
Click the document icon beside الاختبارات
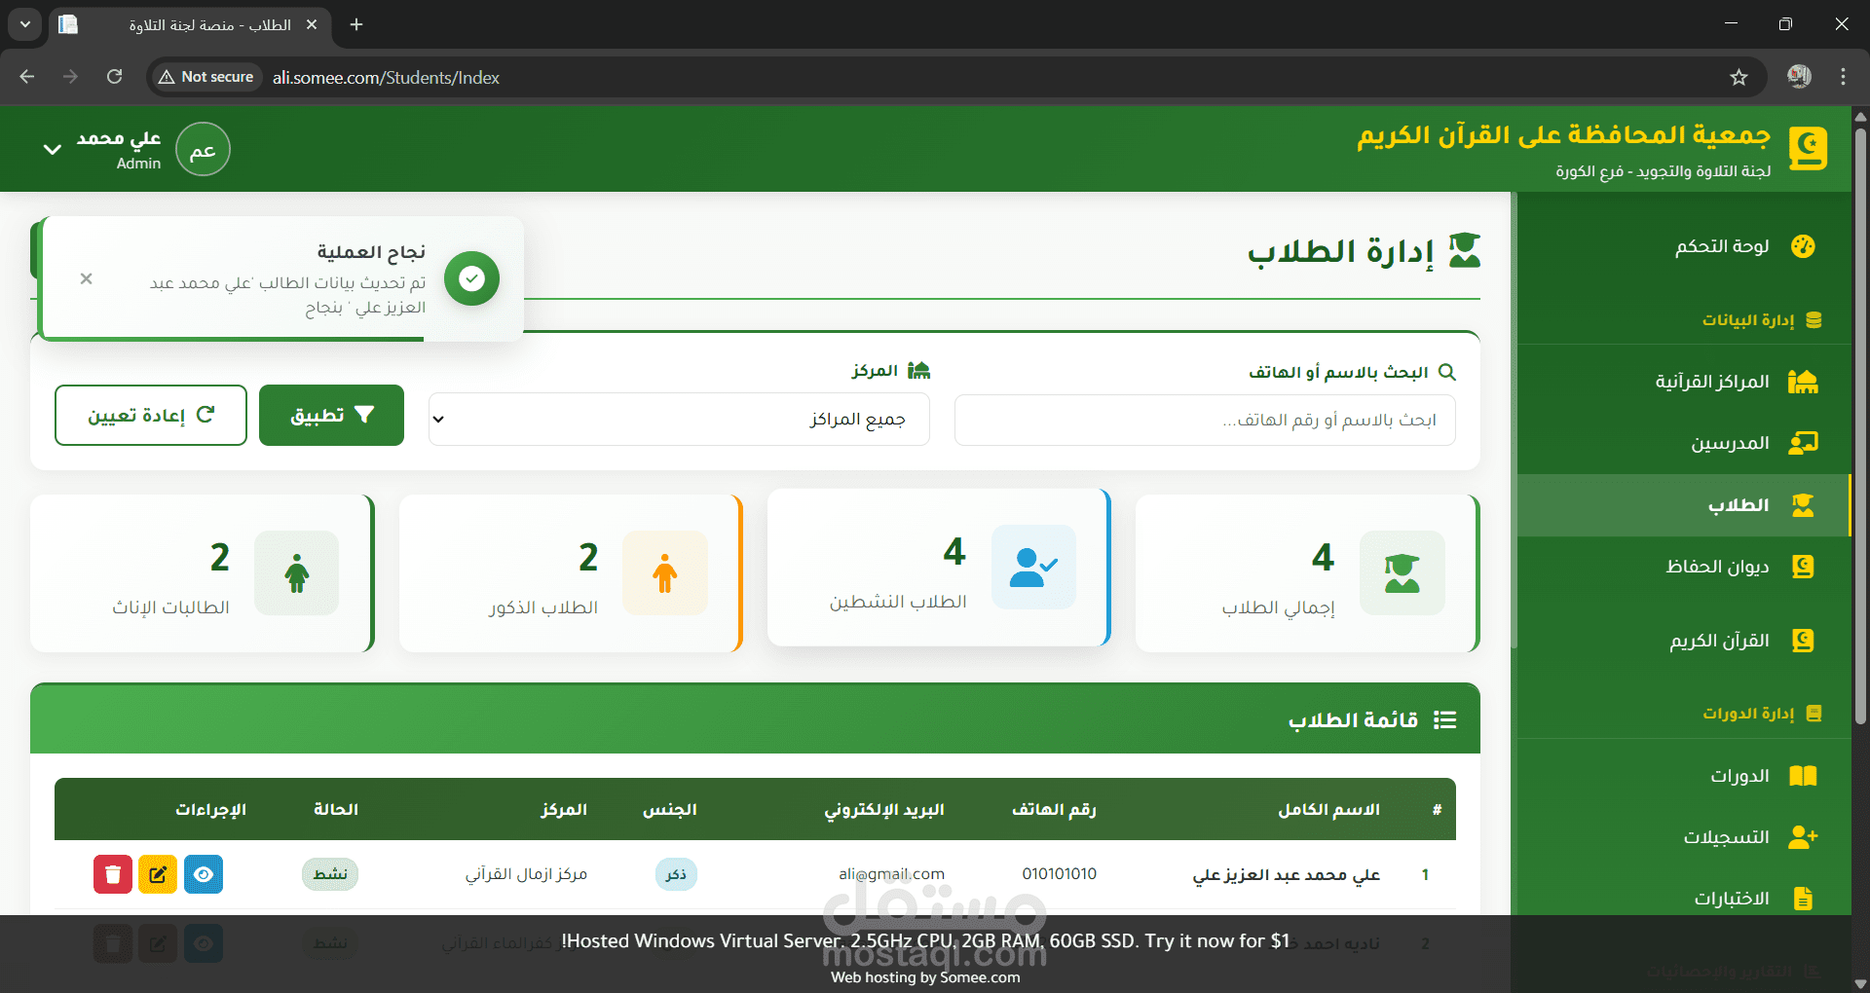coord(1803,899)
